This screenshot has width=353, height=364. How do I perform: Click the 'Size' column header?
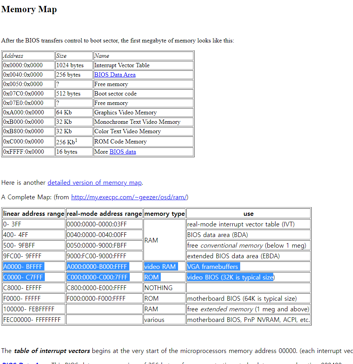[x=74, y=56]
